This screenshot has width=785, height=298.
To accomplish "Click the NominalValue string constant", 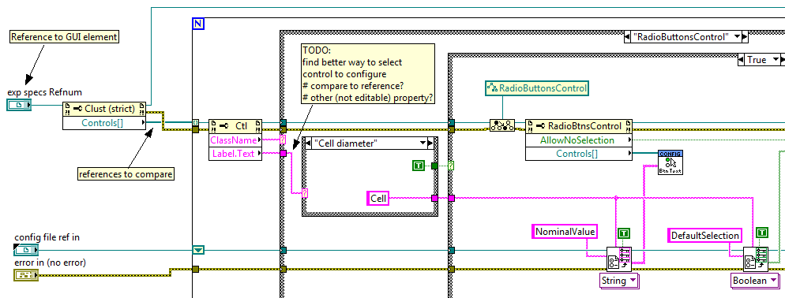I will click(565, 232).
